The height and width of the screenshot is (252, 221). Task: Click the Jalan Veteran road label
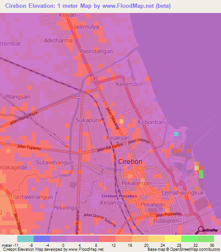[139, 141]
